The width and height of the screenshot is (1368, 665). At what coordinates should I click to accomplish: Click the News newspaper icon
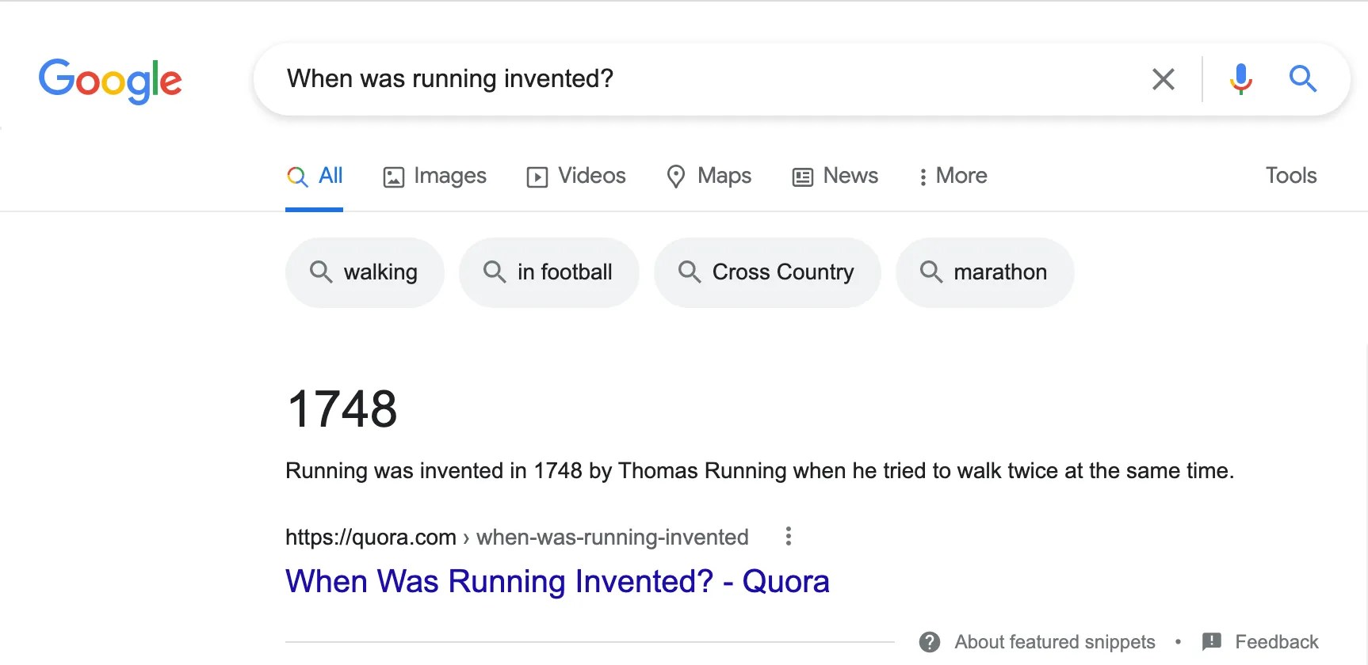click(802, 176)
